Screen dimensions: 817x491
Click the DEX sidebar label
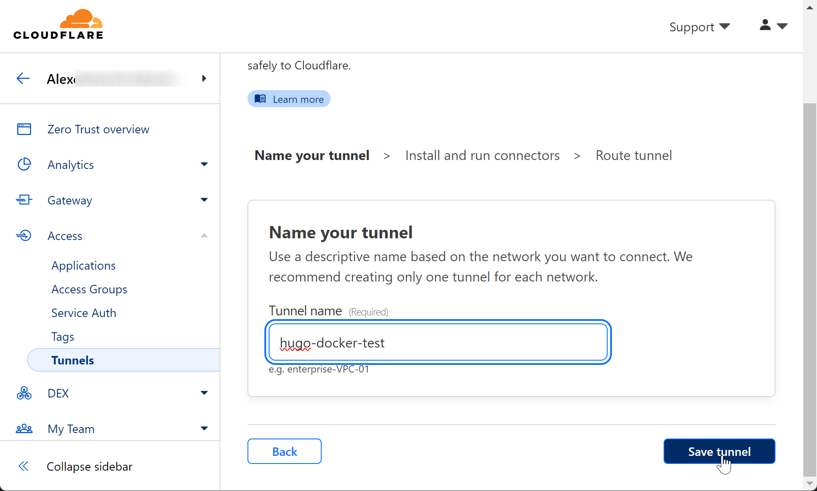(x=58, y=393)
